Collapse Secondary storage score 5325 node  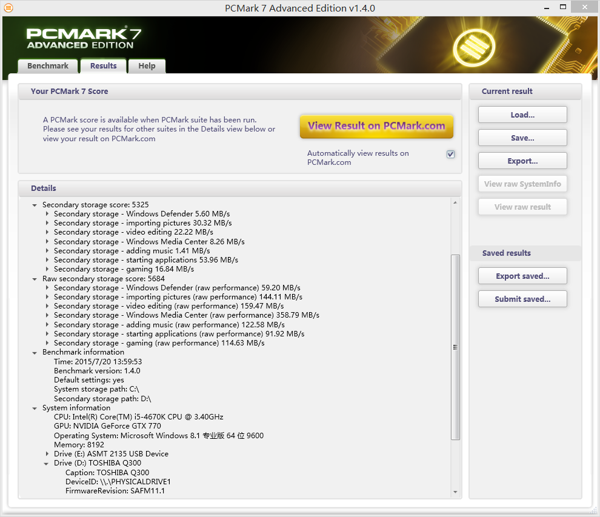(35, 205)
